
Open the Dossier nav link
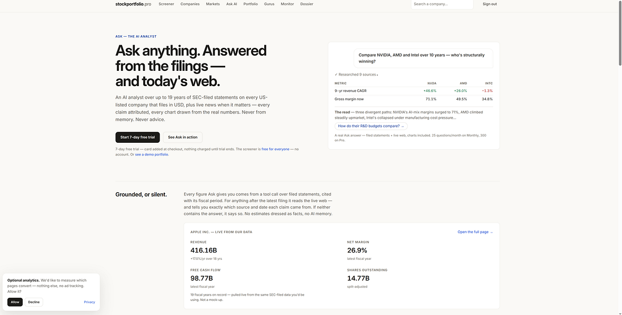point(307,4)
